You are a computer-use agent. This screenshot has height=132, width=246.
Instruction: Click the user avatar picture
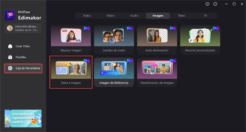tap(10, 28)
